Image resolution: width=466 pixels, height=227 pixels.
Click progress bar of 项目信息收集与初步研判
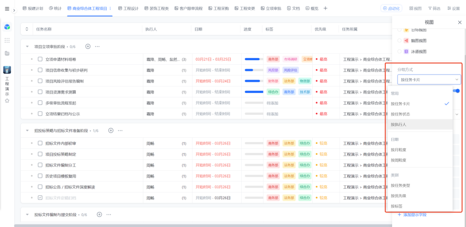(x=254, y=70)
